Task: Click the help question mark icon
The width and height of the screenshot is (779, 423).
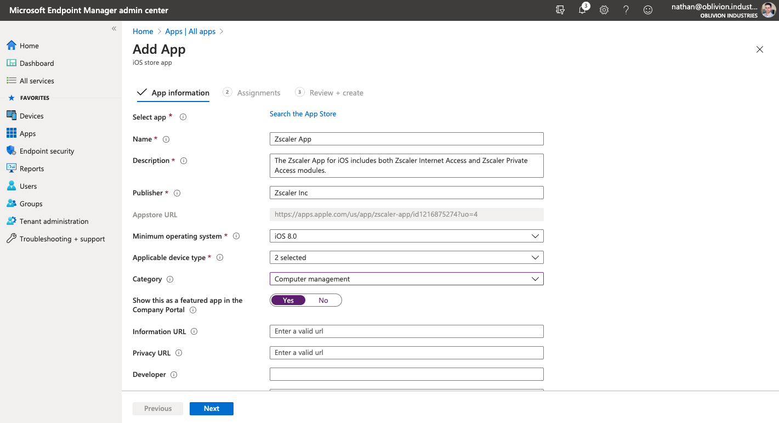Action: pyautogui.click(x=626, y=10)
